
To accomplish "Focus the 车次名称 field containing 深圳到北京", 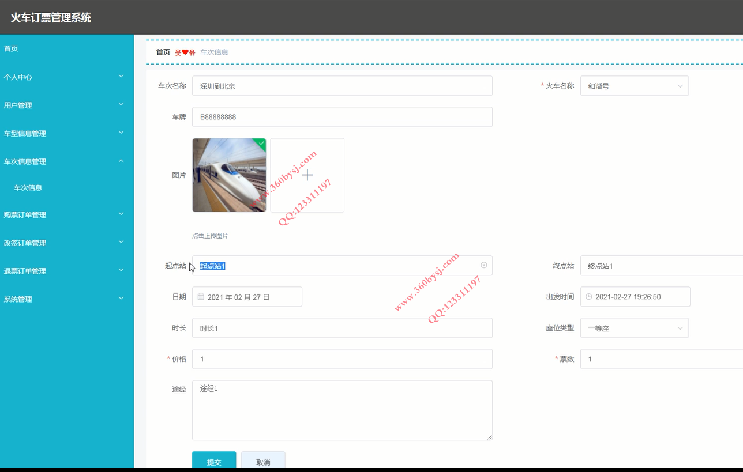I will click(x=342, y=86).
